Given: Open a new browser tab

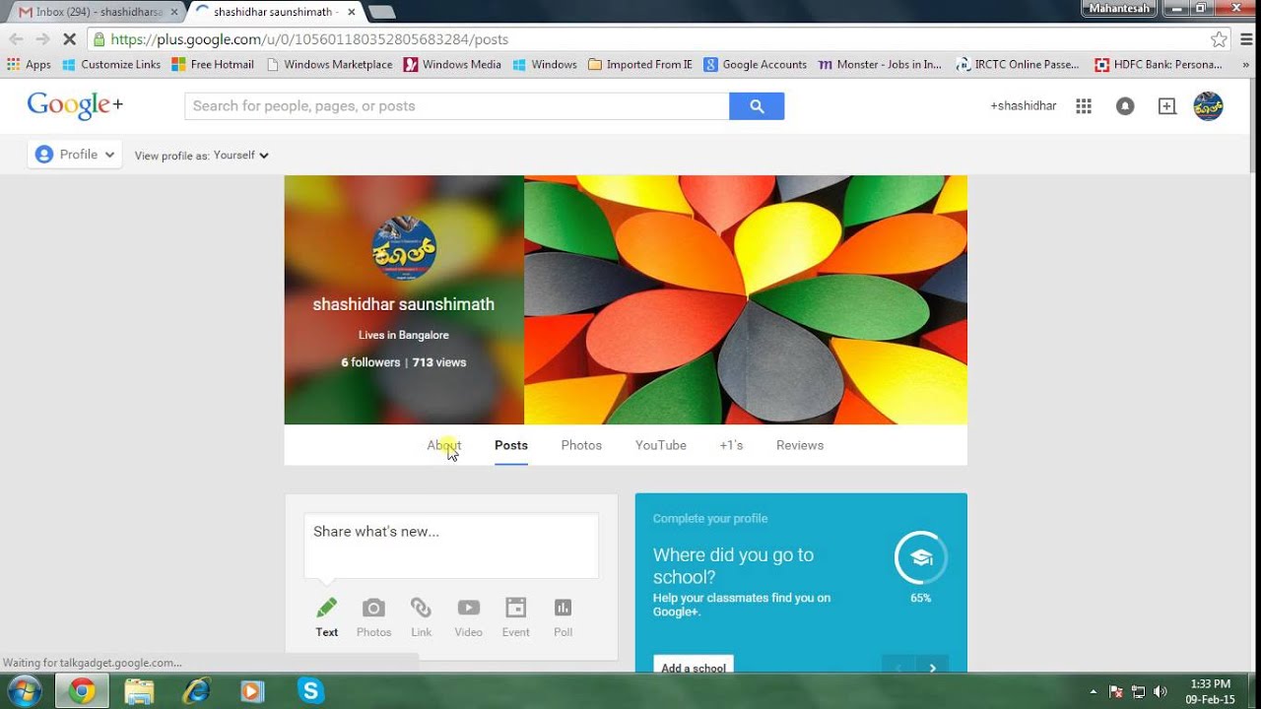Looking at the screenshot, I should coord(381,12).
